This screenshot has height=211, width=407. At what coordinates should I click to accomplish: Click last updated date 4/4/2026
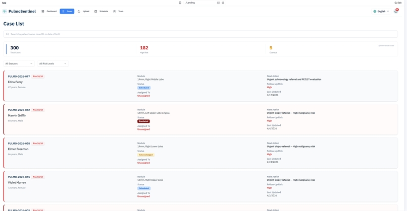[x=272, y=128]
